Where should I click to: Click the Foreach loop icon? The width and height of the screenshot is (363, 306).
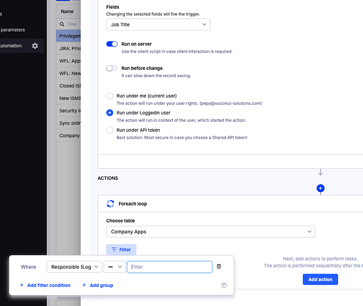110,204
